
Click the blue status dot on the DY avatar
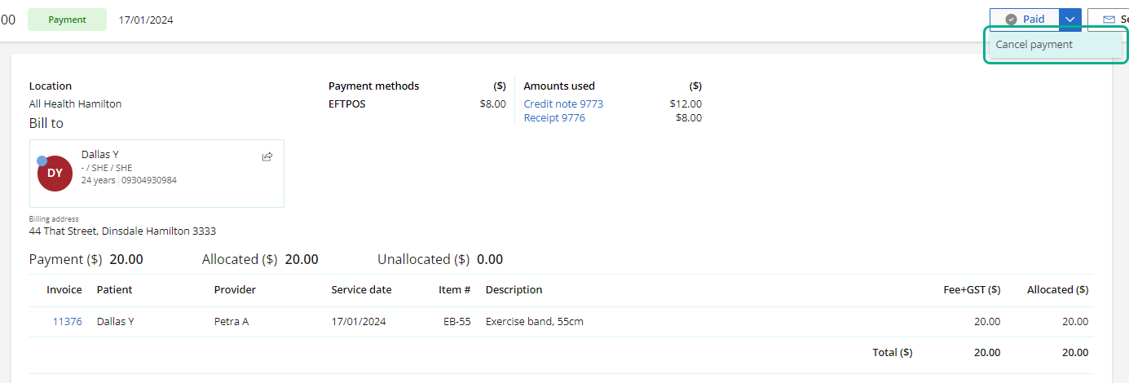click(42, 161)
